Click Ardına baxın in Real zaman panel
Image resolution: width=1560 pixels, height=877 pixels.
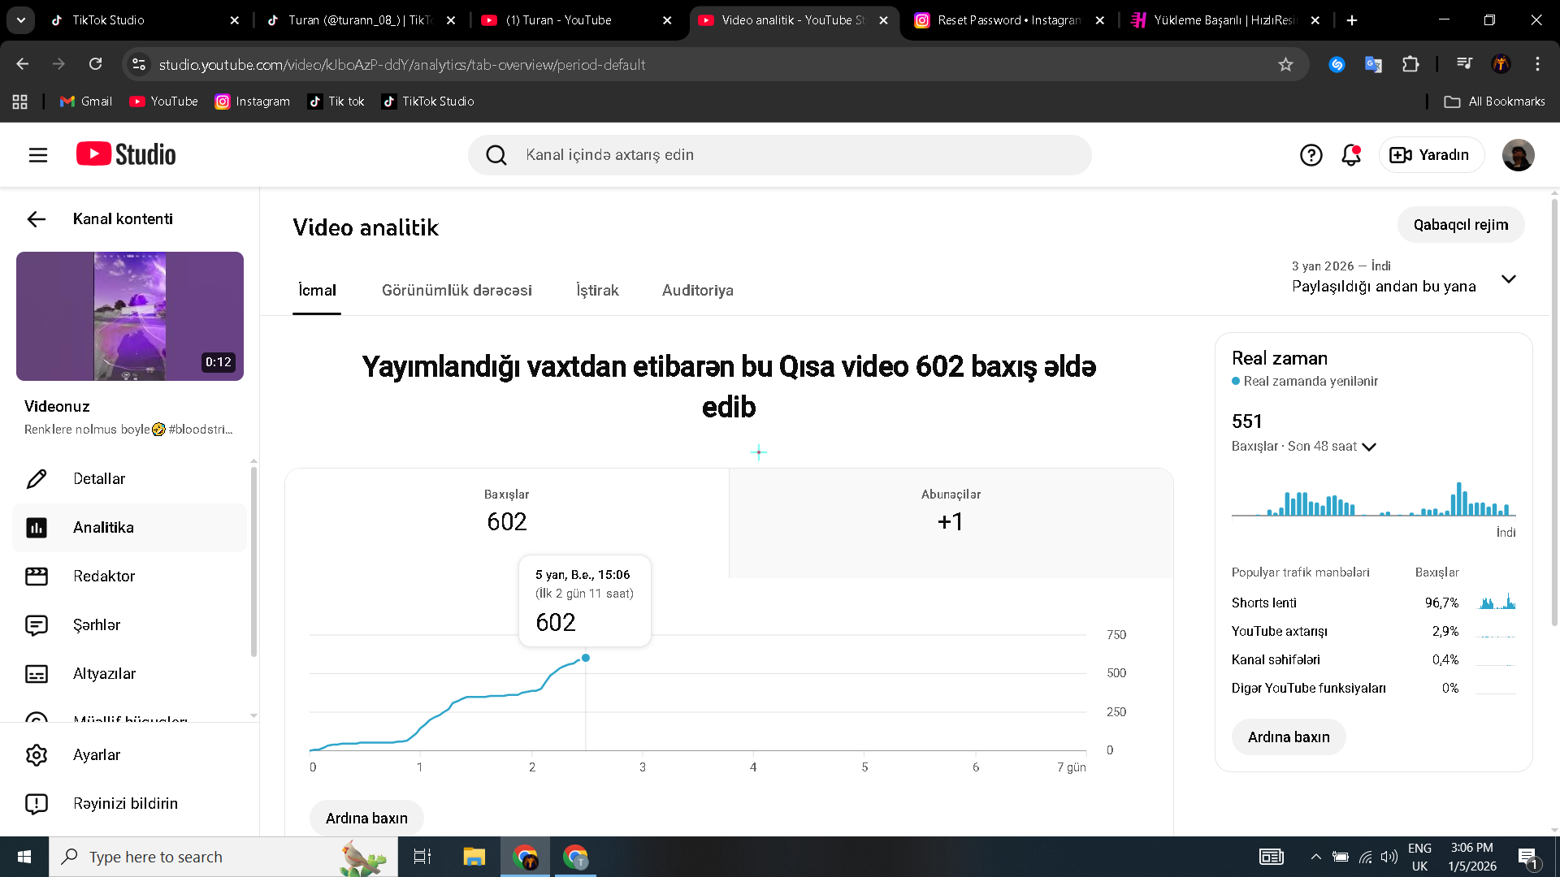(1289, 737)
